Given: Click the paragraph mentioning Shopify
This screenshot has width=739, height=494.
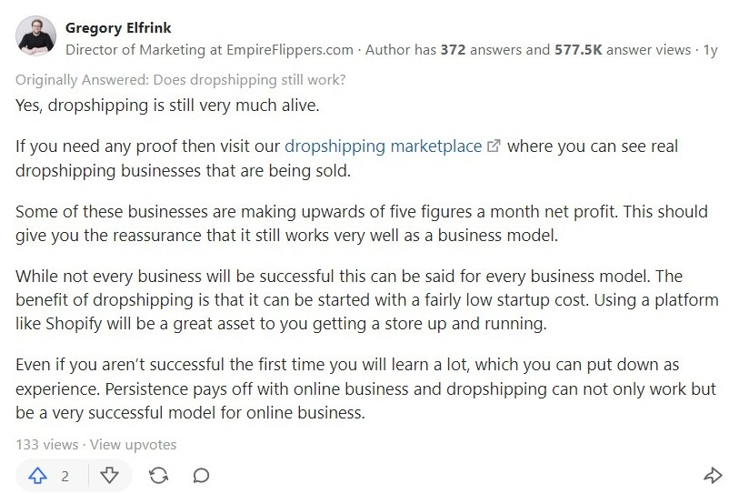Looking at the screenshot, I should (x=367, y=300).
